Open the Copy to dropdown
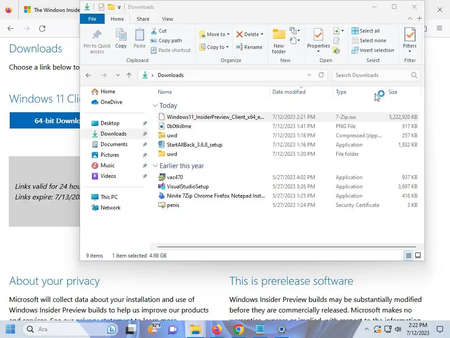The width and height of the screenshot is (450, 338). pyautogui.click(x=214, y=47)
